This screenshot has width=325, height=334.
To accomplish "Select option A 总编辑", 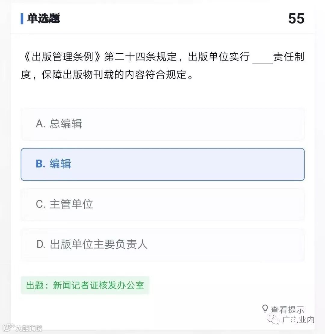I will [162, 124].
